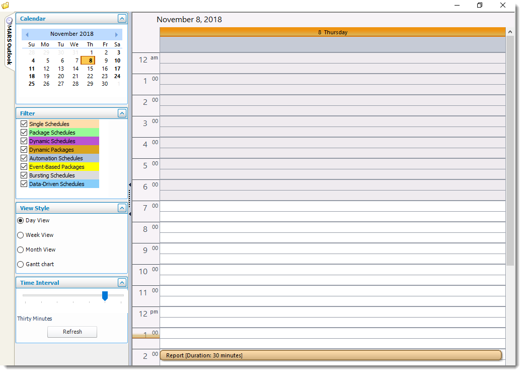Image resolution: width=523 pixels, height=373 pixels.
Task: Select November 24 in mini calendar
Action: point(117,76)
